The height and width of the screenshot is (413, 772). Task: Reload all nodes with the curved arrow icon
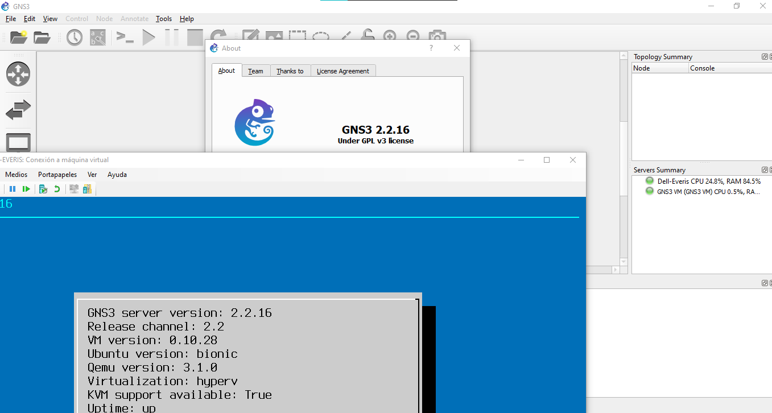click(x=218, y=35)
